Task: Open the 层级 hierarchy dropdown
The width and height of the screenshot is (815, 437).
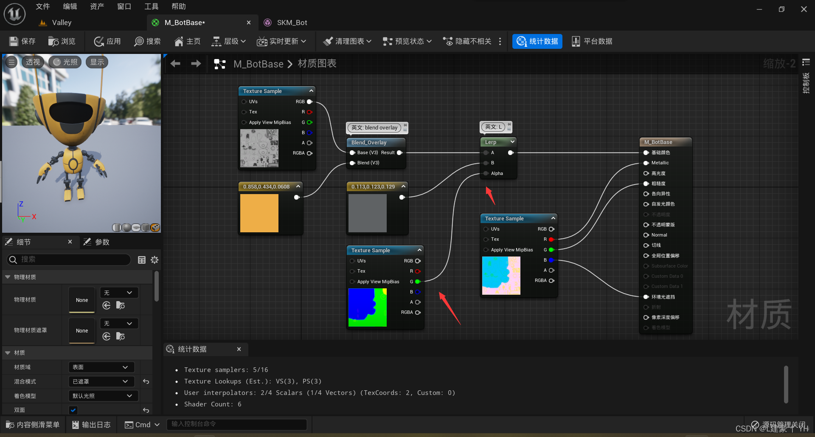Action: coord(229,41)
